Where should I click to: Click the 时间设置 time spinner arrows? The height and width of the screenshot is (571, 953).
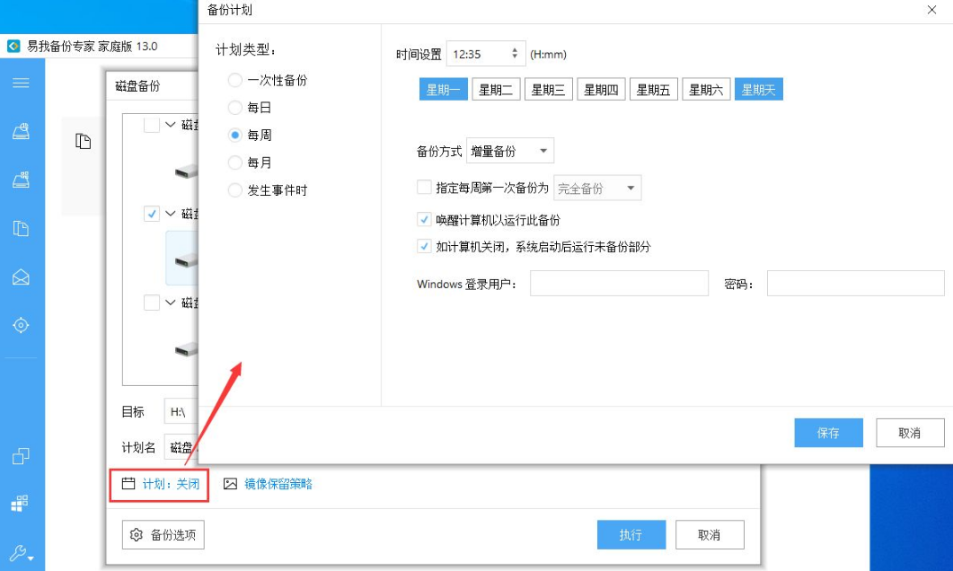pyautogui.click(x=514, y=54)
